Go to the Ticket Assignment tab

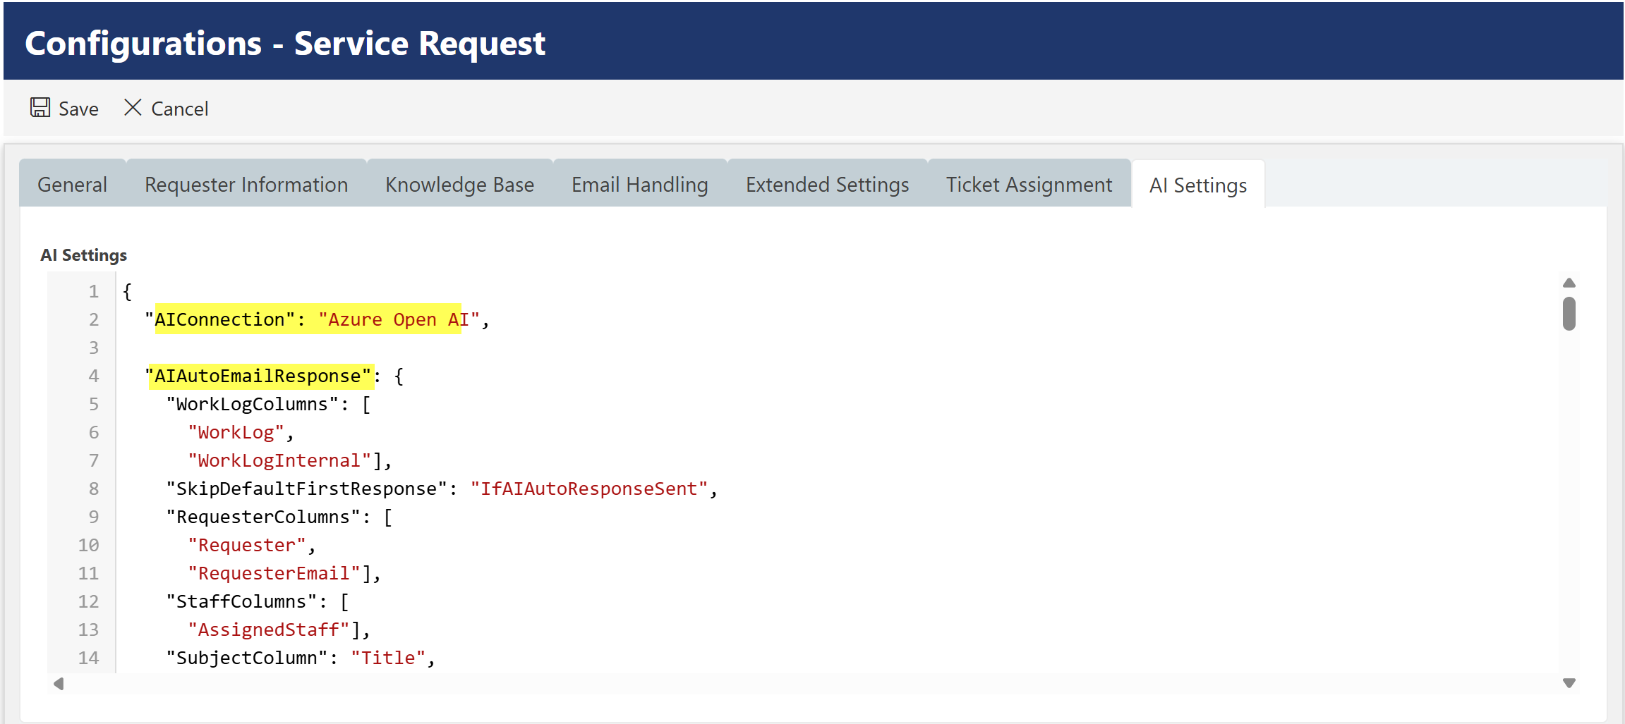point(1029,185)
